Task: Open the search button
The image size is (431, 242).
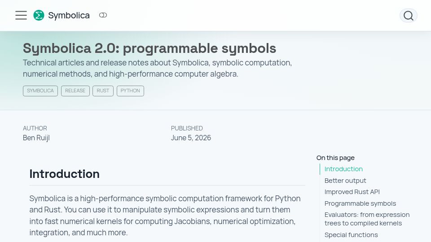Action: (x=408, y=16)
